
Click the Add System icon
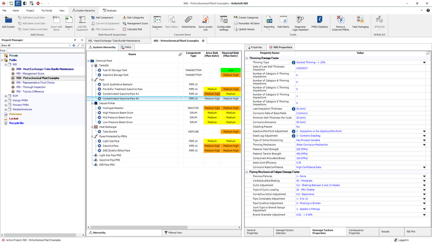(x=8, y=22)
